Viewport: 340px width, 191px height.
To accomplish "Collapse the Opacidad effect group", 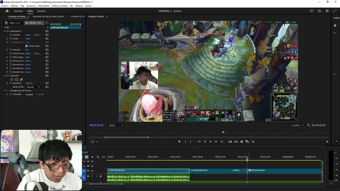I will pyautogui.click(x=5, y=76).
